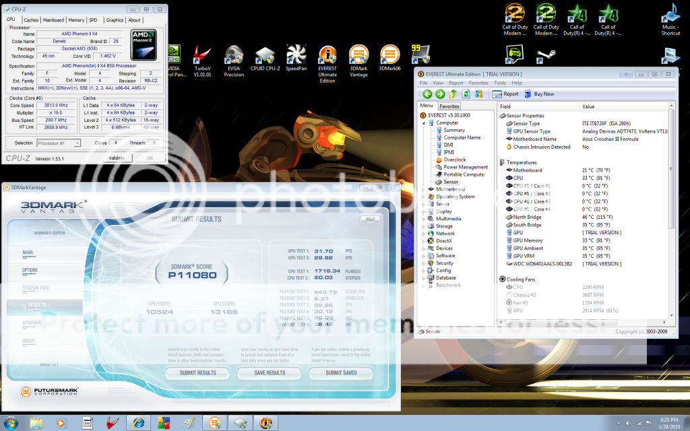This screenshot has width=690, height=431.
Task: Switch to the Mainboard tab in CPU-Z
Action: click(53, 20)
